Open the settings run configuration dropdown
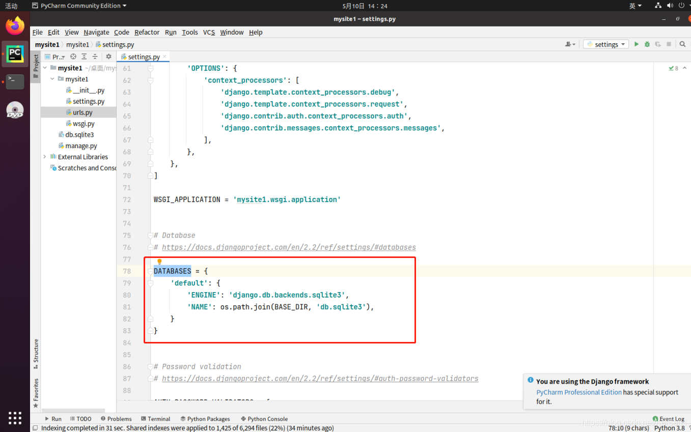 point(606,44)
